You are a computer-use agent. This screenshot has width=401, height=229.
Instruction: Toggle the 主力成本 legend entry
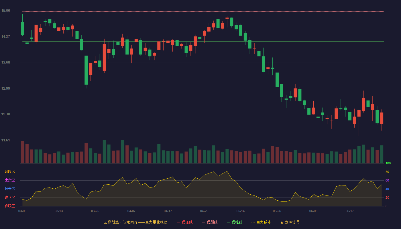pyautogui.click(x=261, y=222)
